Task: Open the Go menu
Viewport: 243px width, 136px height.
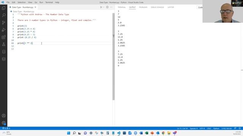Action: tap(36, 2)
